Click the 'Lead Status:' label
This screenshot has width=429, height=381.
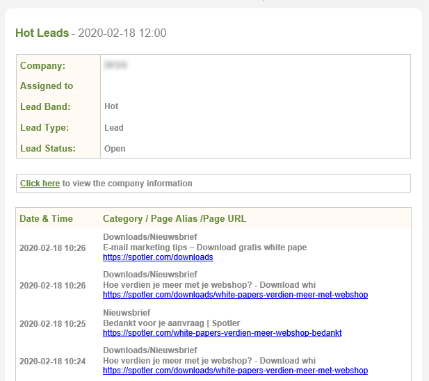point(47,149)
